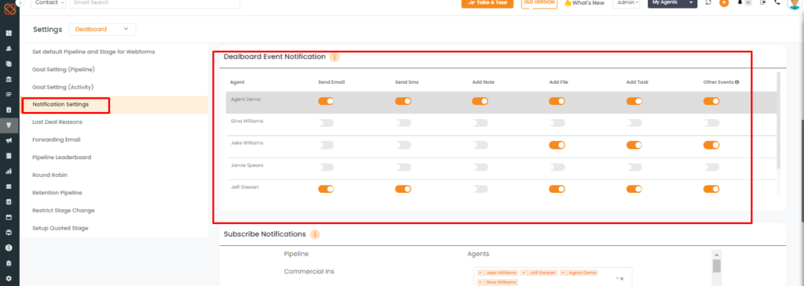
Task: Enable Add Note for Jeff Stewart
Action: [480, 190]
